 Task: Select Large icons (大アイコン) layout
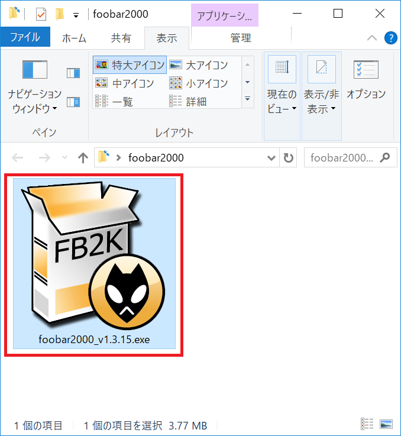199,65
